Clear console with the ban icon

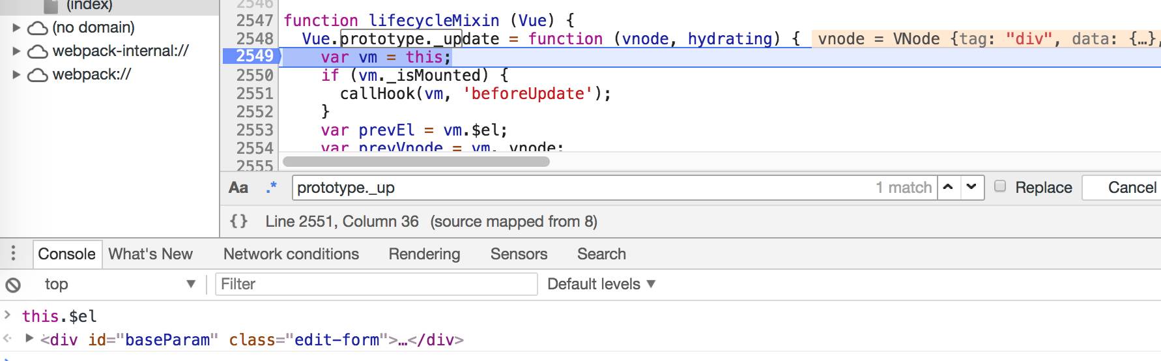(13, 285)
